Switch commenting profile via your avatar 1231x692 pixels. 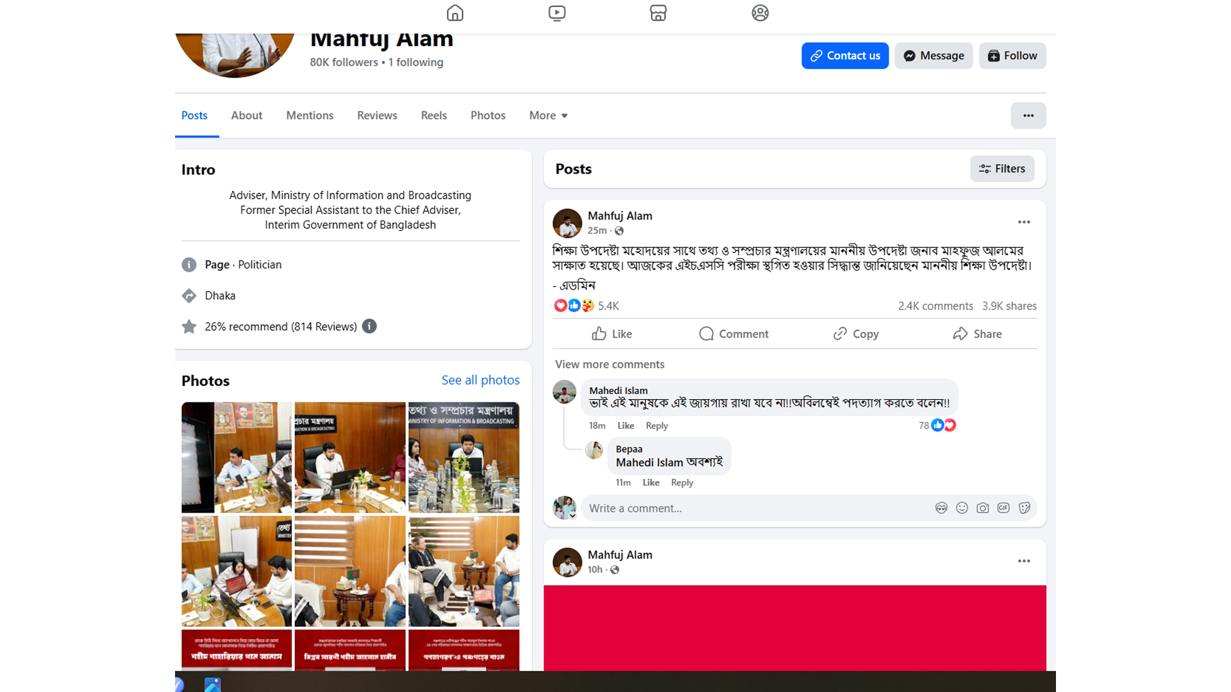point(565,507)
